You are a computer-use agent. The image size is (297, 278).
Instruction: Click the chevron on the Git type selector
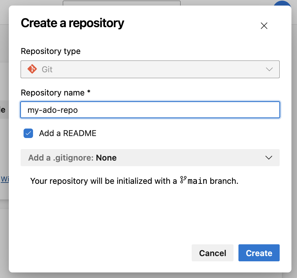(x=269, y=69)
